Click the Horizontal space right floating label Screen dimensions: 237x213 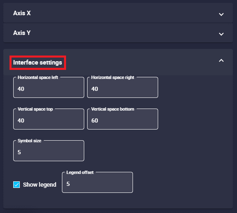113,77
